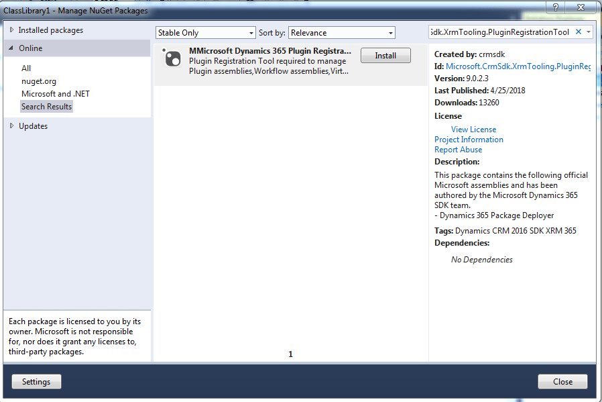Open the Project Information link
The width and height of the screenshot is (602, 402).
tap(469, 140)
